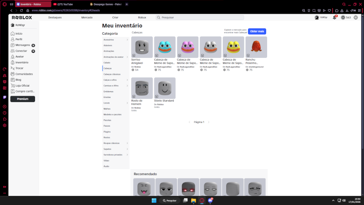The width and height of the screenshot is (364, 205).
Task: Select Mercado in the top navigation
Action: [x=86, y=17]
